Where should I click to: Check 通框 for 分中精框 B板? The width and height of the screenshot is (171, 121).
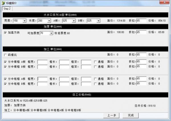[95, 67]
